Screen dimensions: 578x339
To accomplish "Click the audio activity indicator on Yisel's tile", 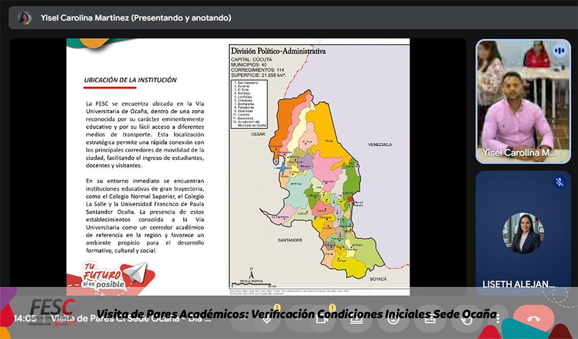I will (x=559, y=51).
